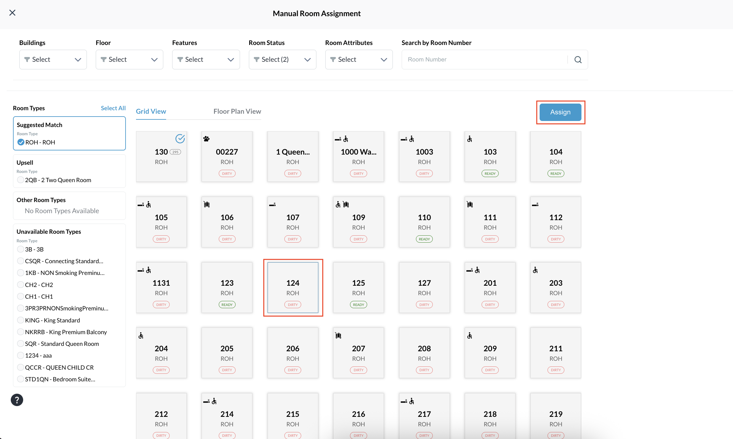The image size is (733, 439).
Task: Close the Manual Room Assignment dialog
Action: (x=12, y=13)
